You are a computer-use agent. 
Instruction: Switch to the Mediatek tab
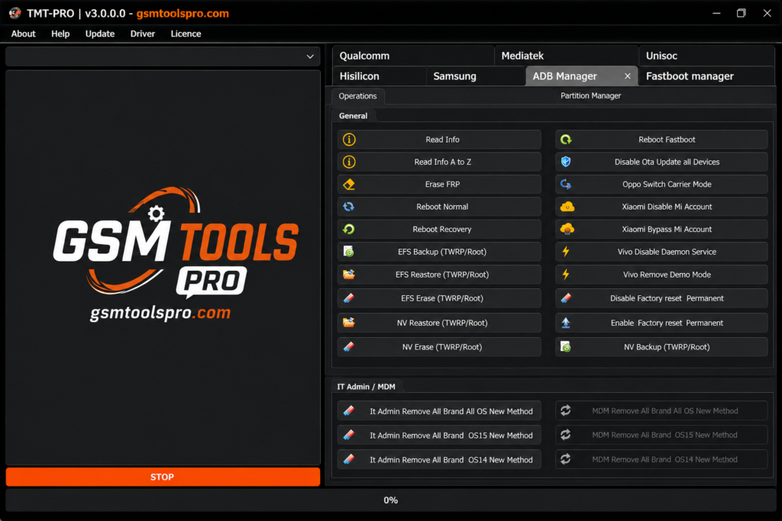coord(566,56)
